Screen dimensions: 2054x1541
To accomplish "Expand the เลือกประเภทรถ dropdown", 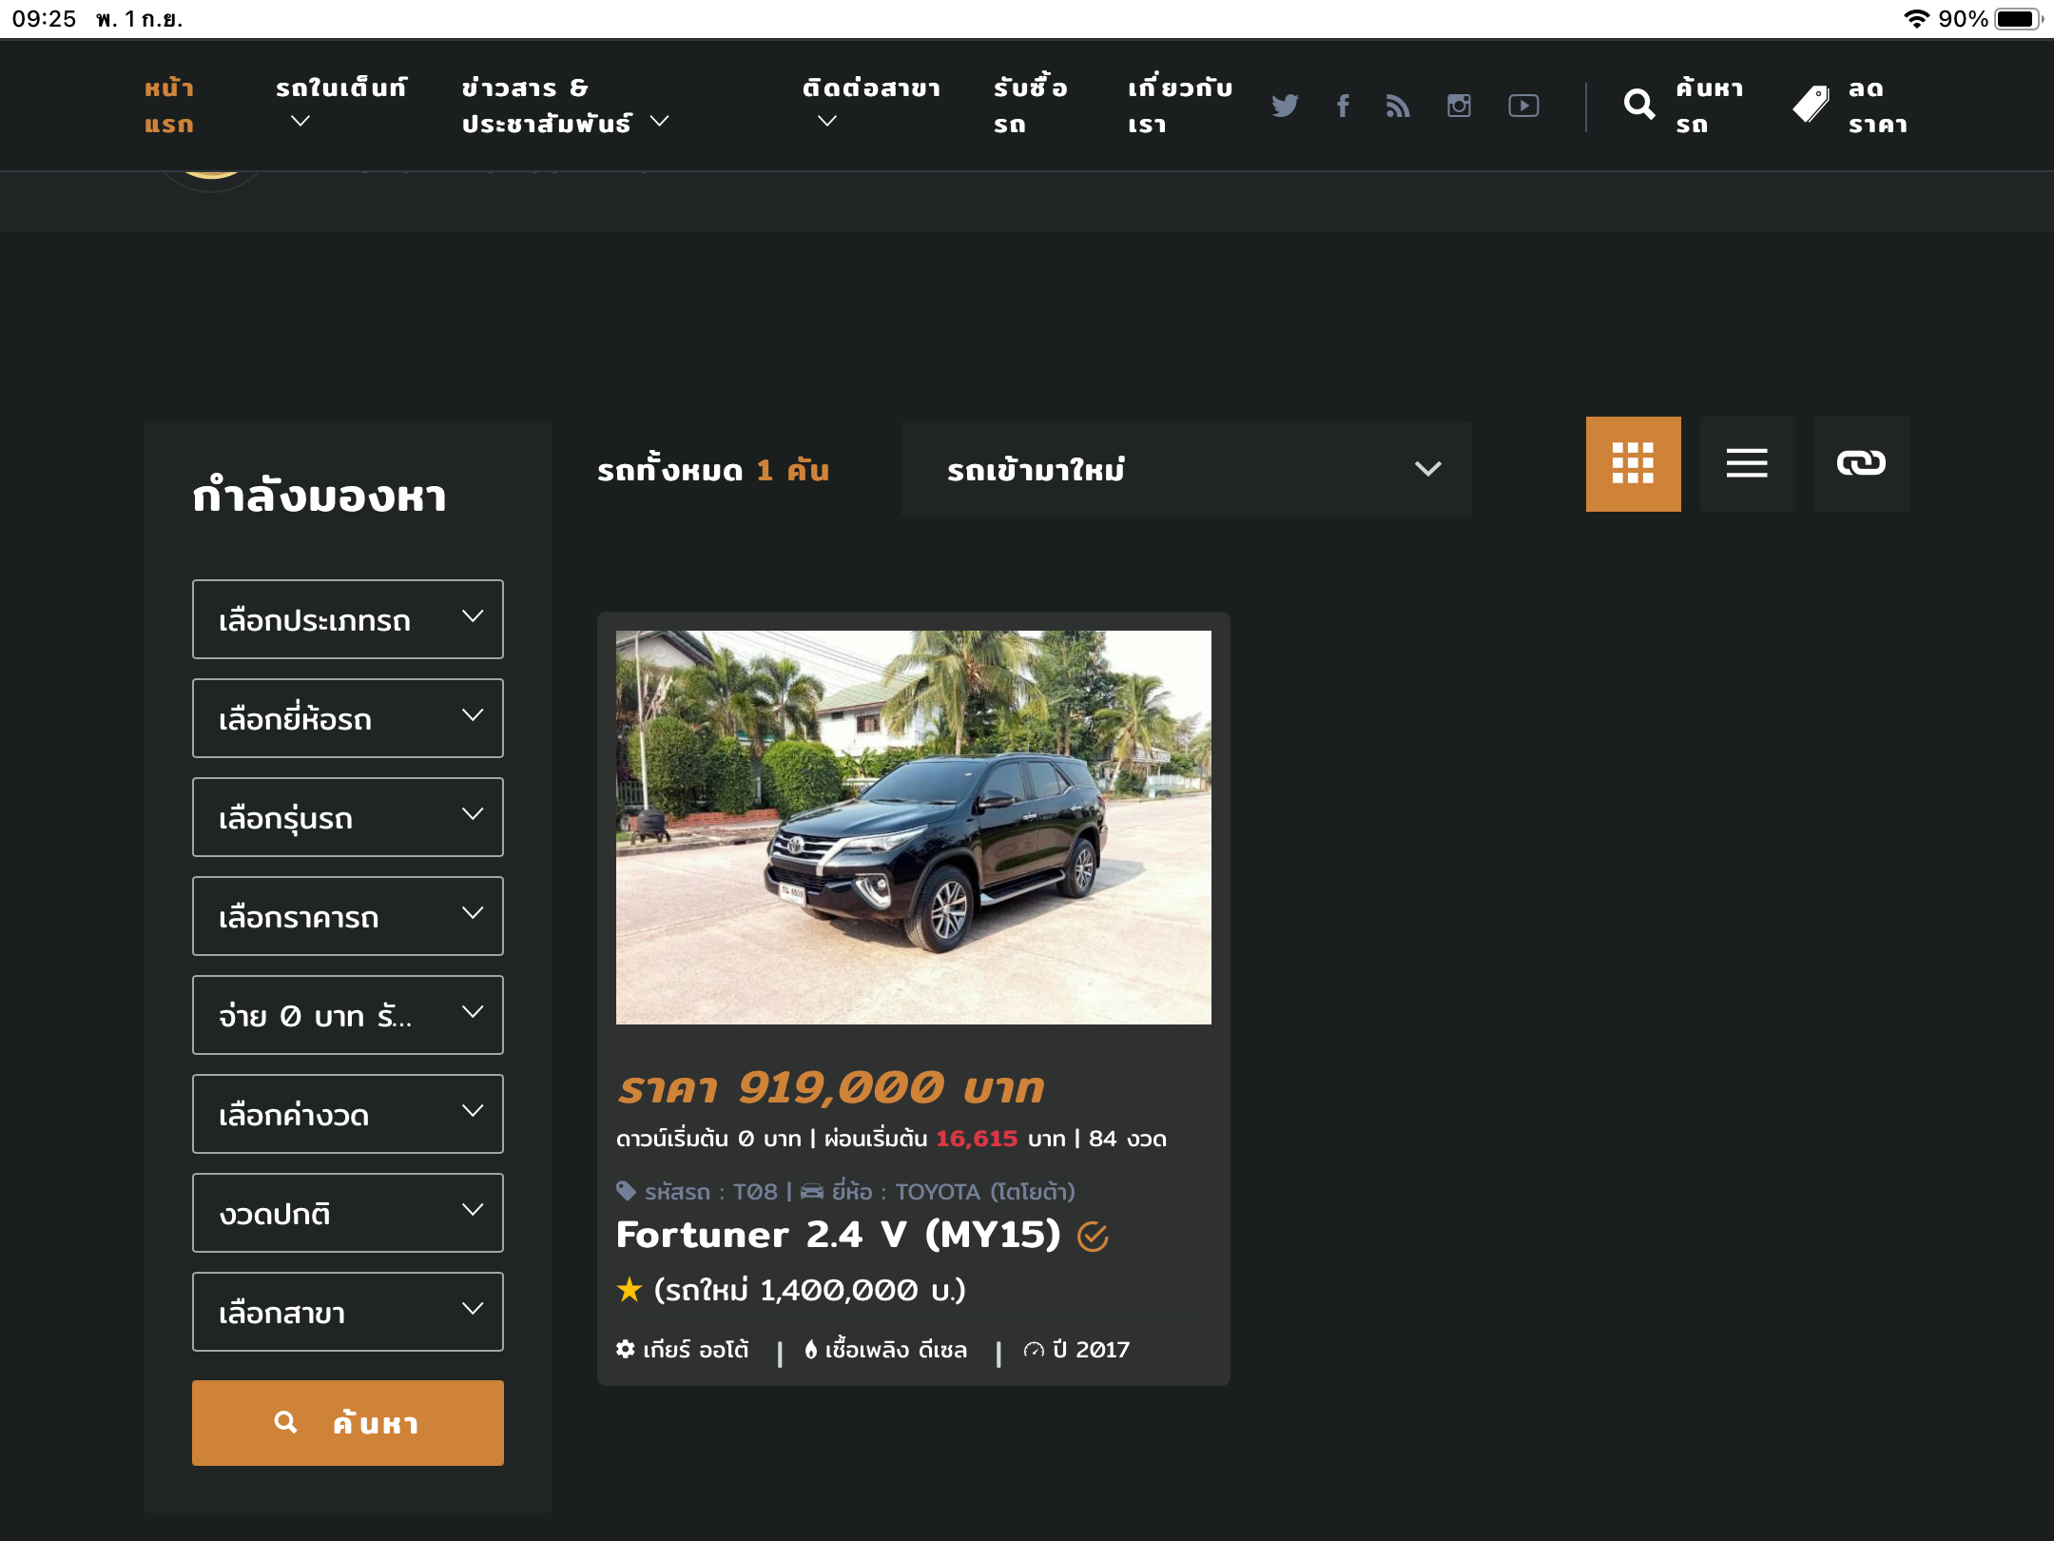I will (x=348, y=619).
